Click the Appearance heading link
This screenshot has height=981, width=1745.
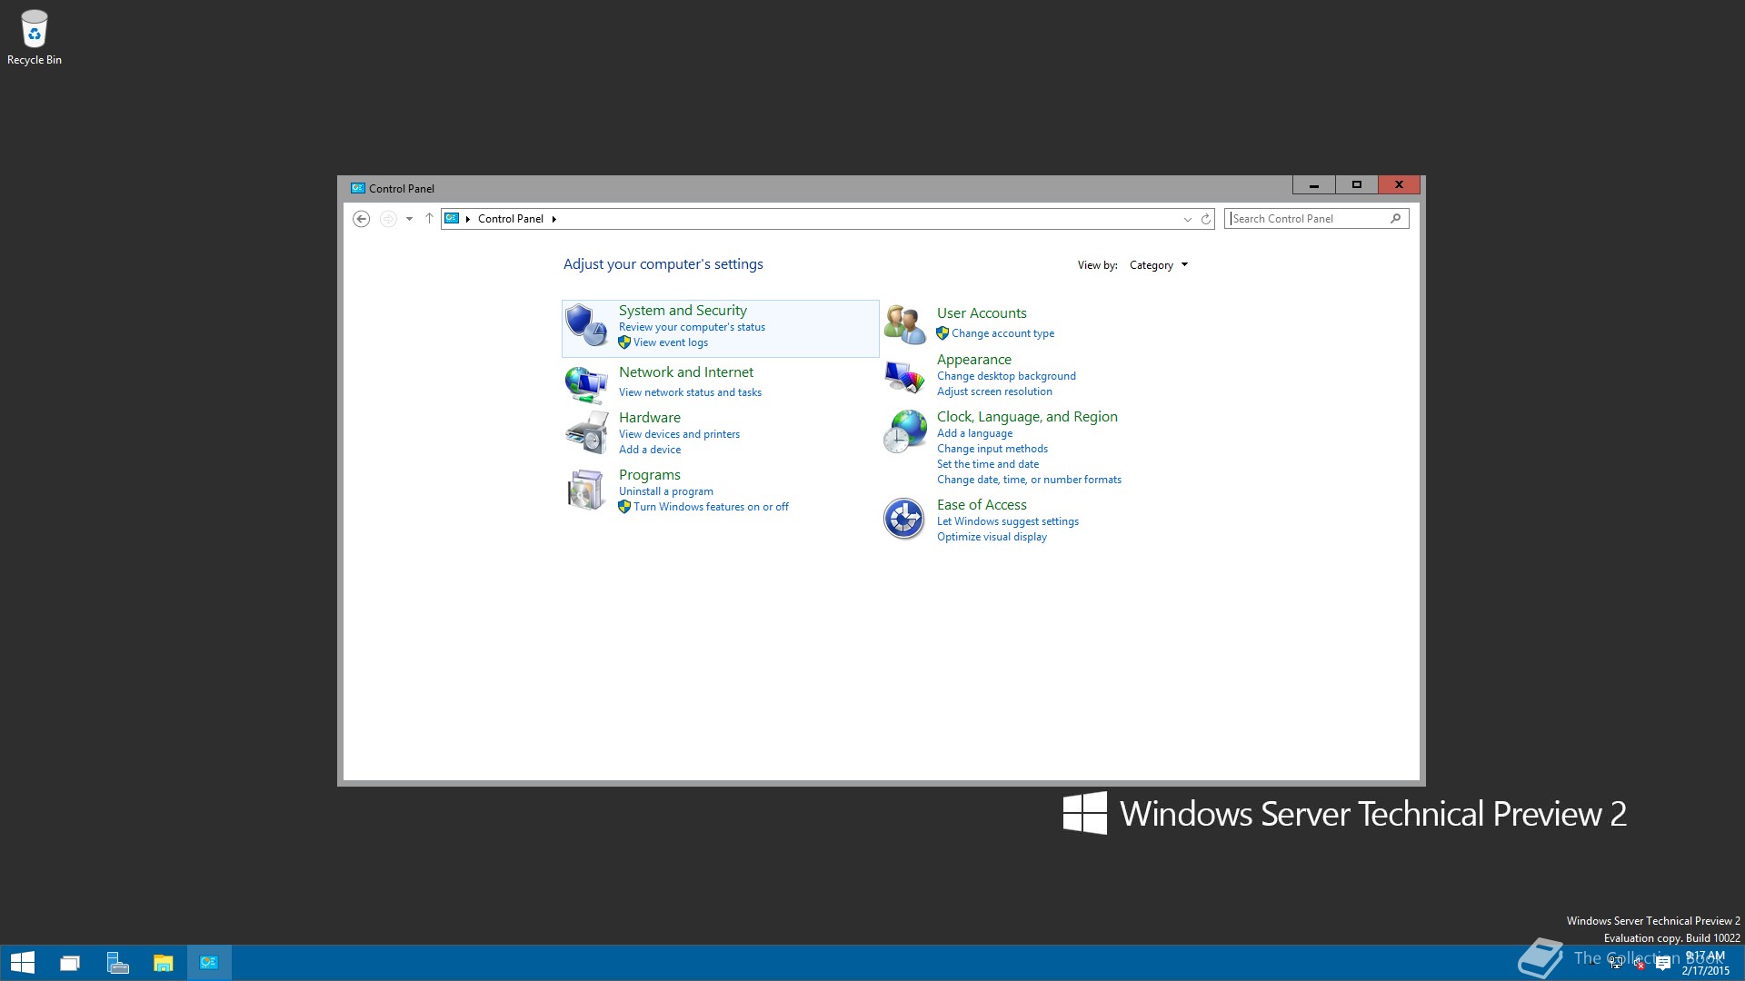tap(974, 360)
